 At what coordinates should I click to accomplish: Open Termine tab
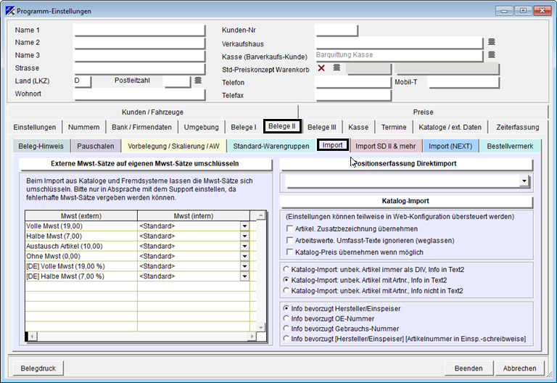coord(394,127)
